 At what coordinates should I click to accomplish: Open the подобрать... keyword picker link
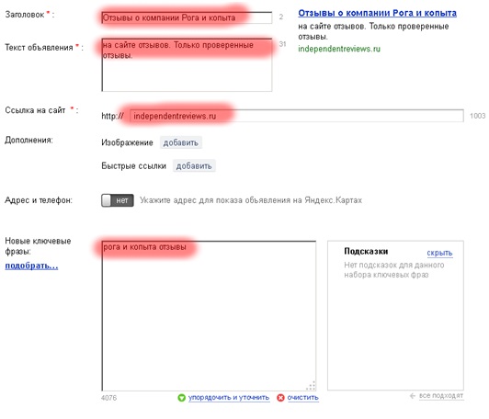[31, 266]
